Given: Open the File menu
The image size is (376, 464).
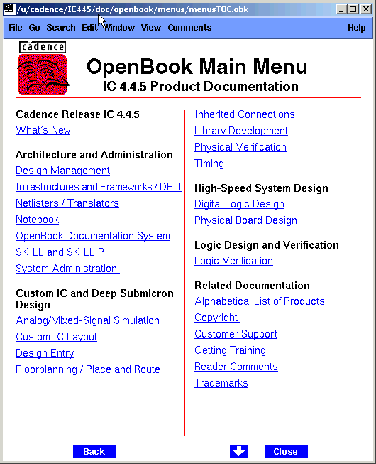Looking at the screenshot, I should click(16, 28).
